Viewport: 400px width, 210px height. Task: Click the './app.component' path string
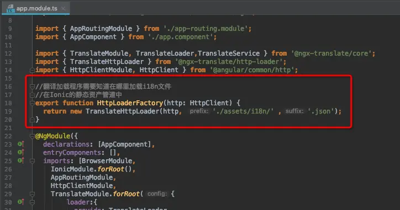pos(181,37)
